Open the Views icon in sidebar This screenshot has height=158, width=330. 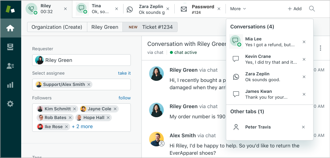coord(10,47)
